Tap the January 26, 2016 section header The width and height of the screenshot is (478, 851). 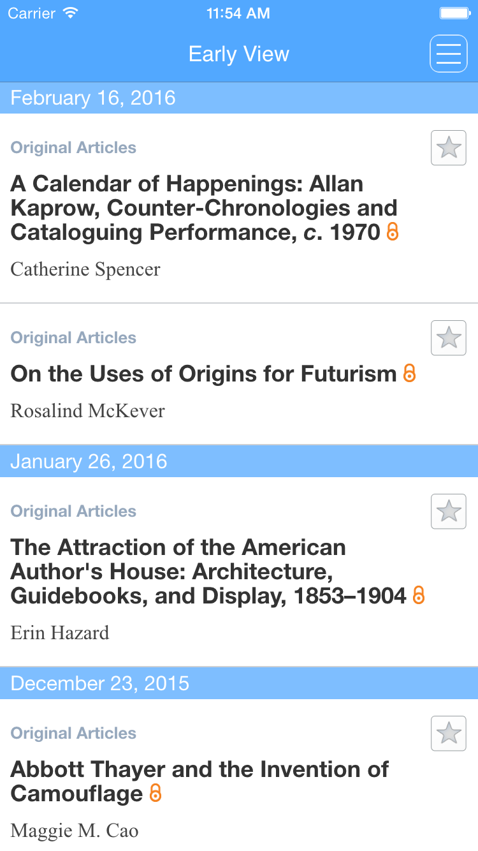tap(239, 461)
